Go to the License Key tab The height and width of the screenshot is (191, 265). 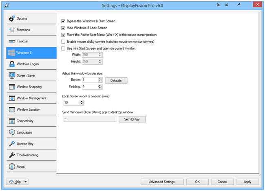coord(31,144)
